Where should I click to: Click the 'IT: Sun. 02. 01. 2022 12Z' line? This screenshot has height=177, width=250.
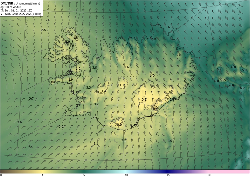(x=16, y=10)
